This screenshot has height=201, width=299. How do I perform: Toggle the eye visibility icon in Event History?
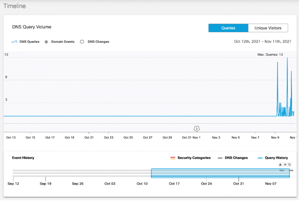pos(285,165)
